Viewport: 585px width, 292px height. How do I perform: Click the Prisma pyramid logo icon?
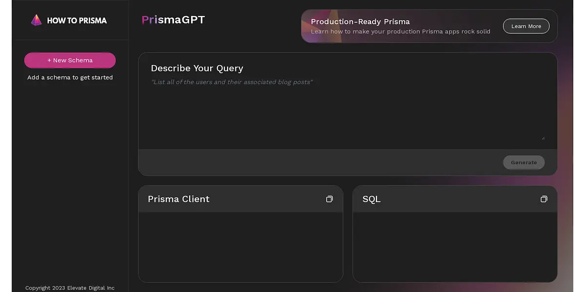click(x=36, y=20)
